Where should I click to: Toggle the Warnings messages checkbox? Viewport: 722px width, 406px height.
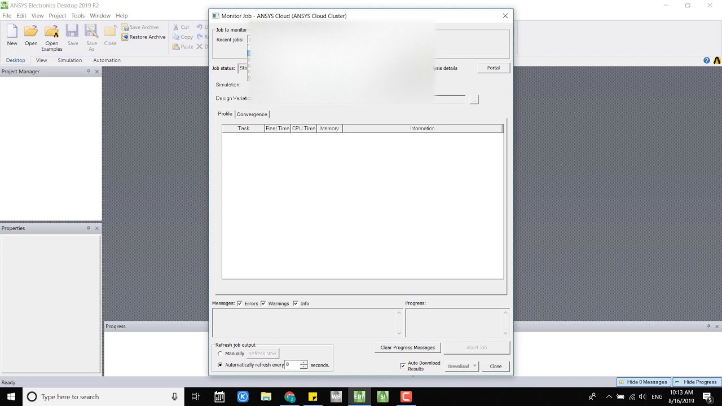coord(263,303)
